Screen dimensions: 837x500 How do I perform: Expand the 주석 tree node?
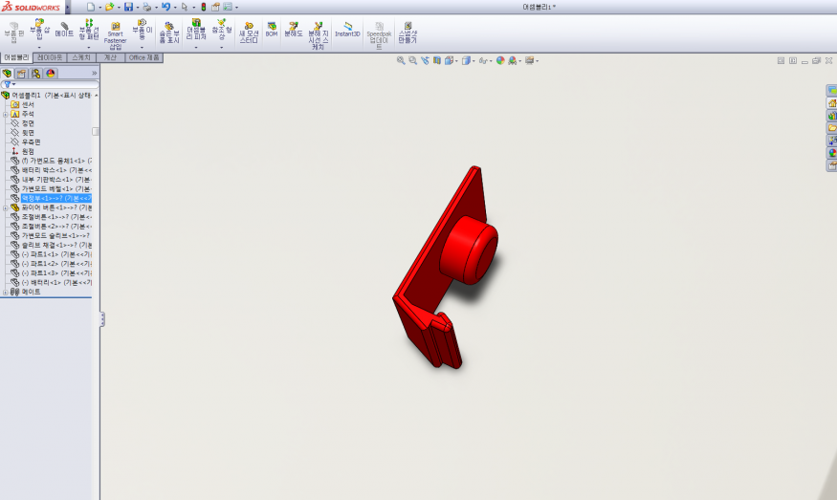6,114
